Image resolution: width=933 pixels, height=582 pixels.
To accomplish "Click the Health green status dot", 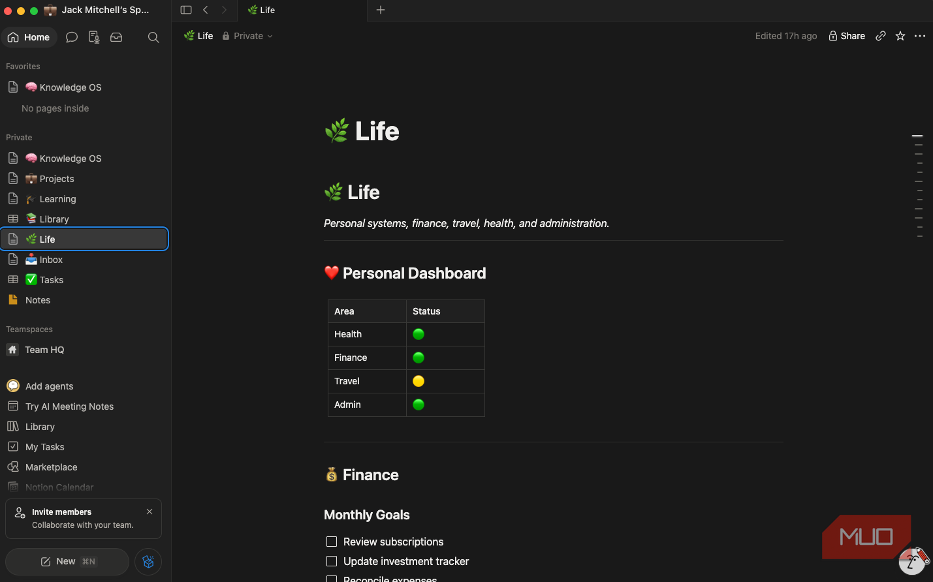I will [419, 334].
